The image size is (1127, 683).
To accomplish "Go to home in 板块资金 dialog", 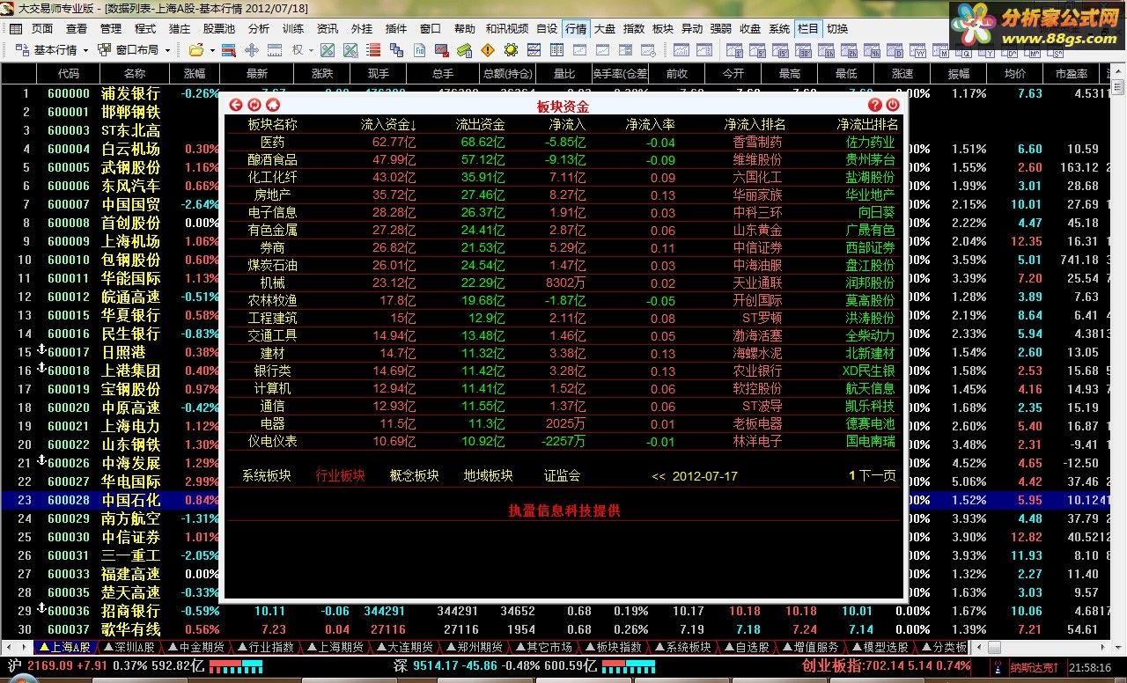I will 273,105.
